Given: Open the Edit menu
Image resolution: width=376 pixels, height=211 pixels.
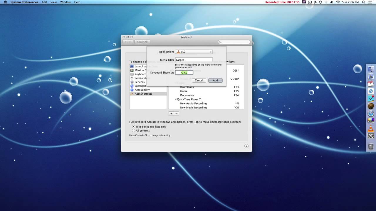Looking at the screenshot, I should pos(44,2).
